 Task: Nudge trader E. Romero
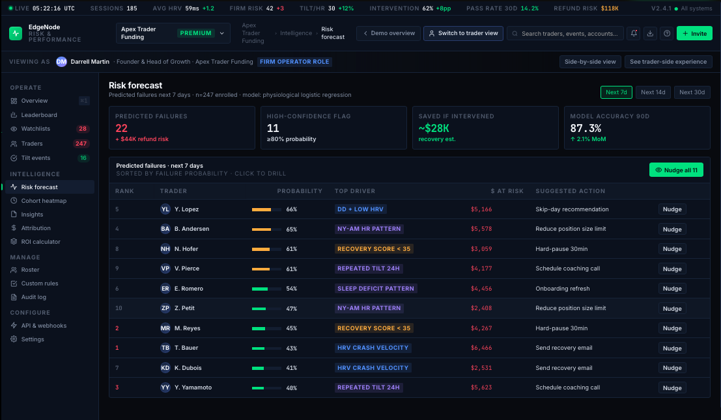coord(672,289)
